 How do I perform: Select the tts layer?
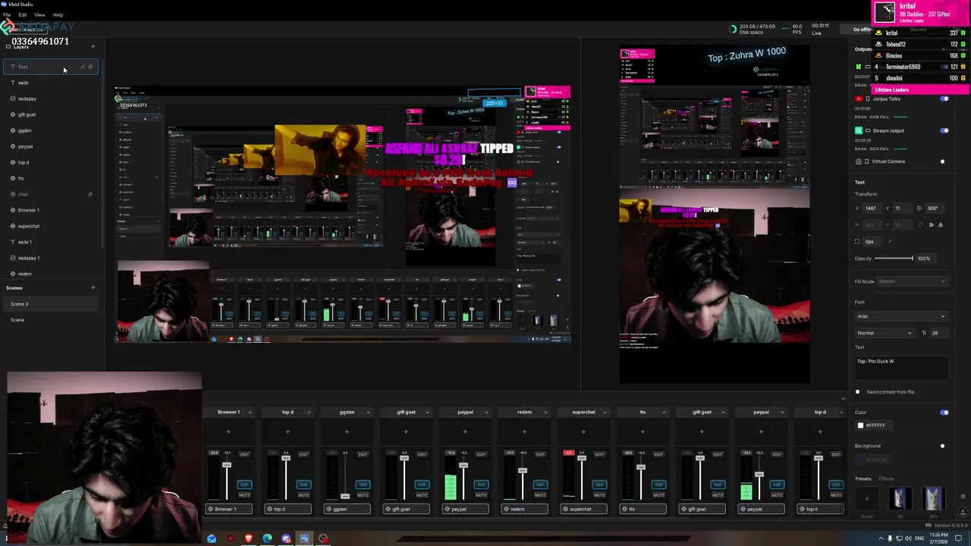coord(49,178)
